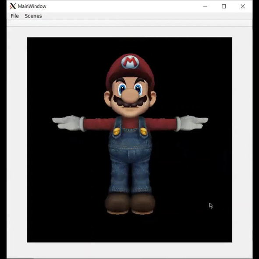
Task: Click the brown shoe on the right
Action: (x=143, y=204)
